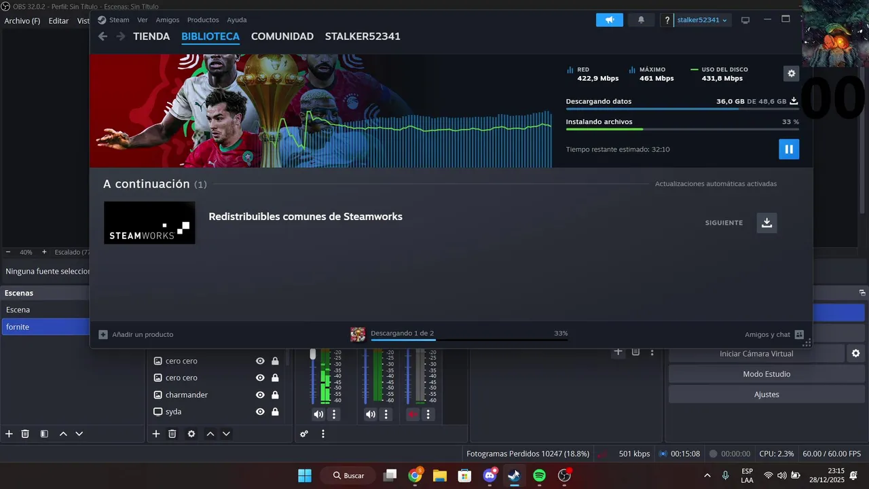This screenshot has height=489, width=869.
Task: Move scene up in OBS
Action: (63, 433)
